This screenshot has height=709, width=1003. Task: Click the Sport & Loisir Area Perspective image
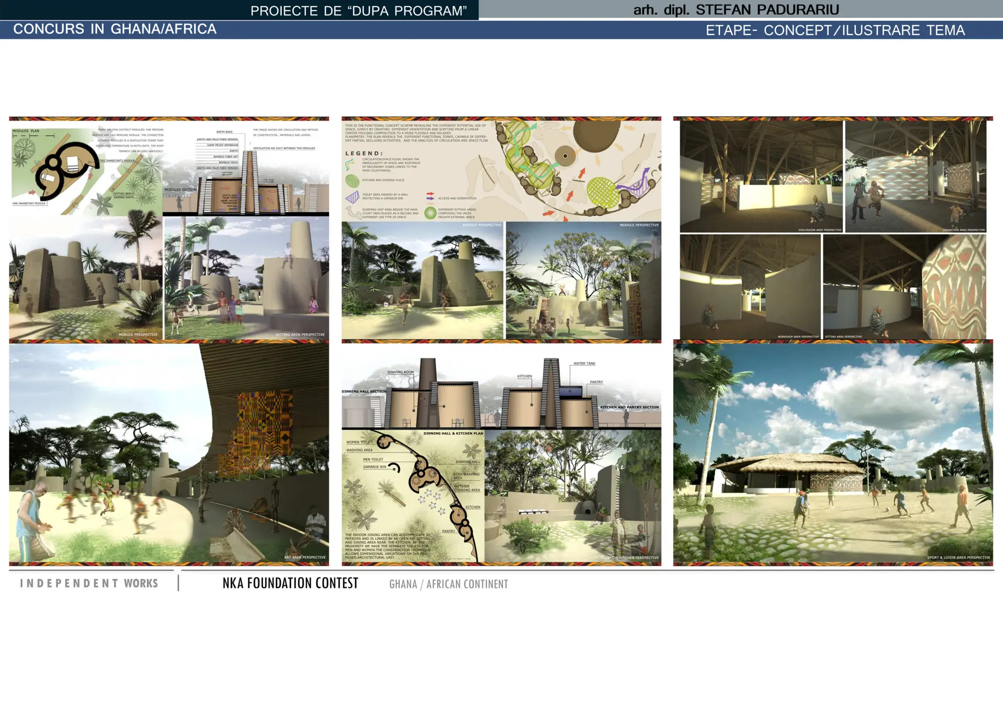[x=833, y=453]
